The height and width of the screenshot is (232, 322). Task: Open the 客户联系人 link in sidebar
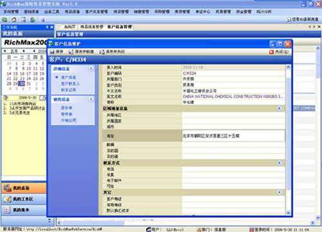coord(70,84)
